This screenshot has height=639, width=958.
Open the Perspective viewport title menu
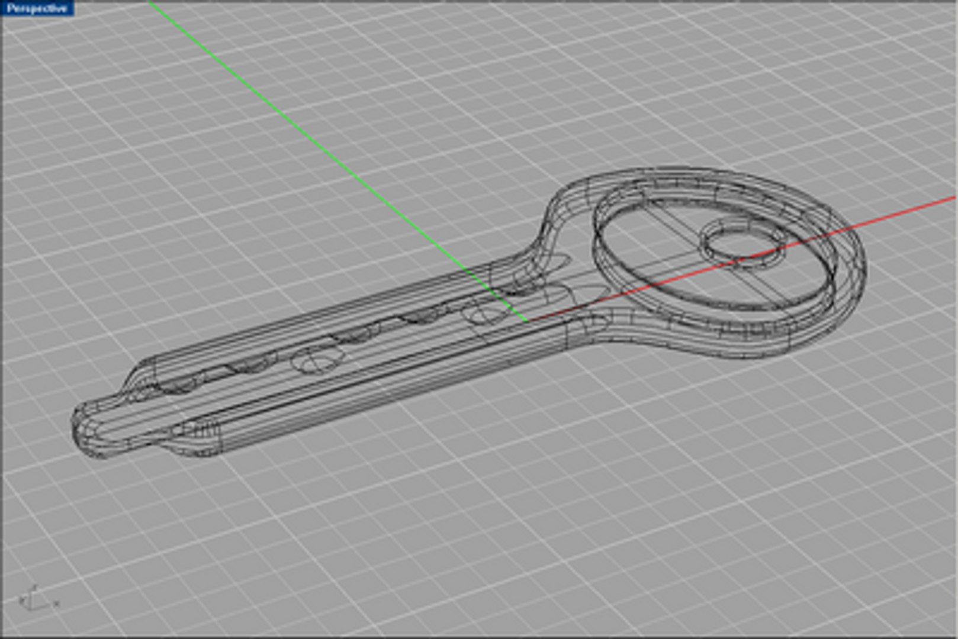(37, 8)
